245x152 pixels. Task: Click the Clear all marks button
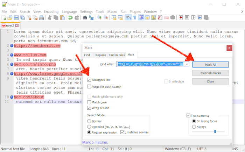pyautogui.click(x=210, y=73)
